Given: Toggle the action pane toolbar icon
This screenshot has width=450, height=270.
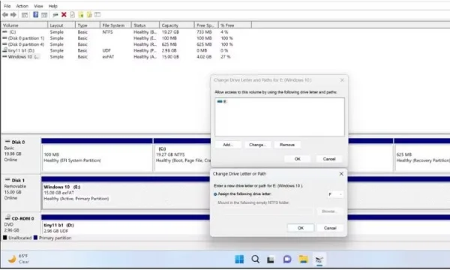Looking at the screenshot, I should tap(44, 15).
